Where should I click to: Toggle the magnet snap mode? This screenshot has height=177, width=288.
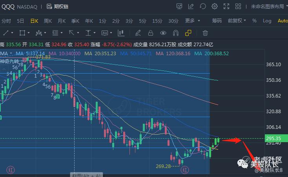176,33
